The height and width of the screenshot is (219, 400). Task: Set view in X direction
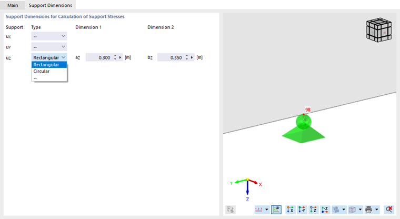[290, 210]
